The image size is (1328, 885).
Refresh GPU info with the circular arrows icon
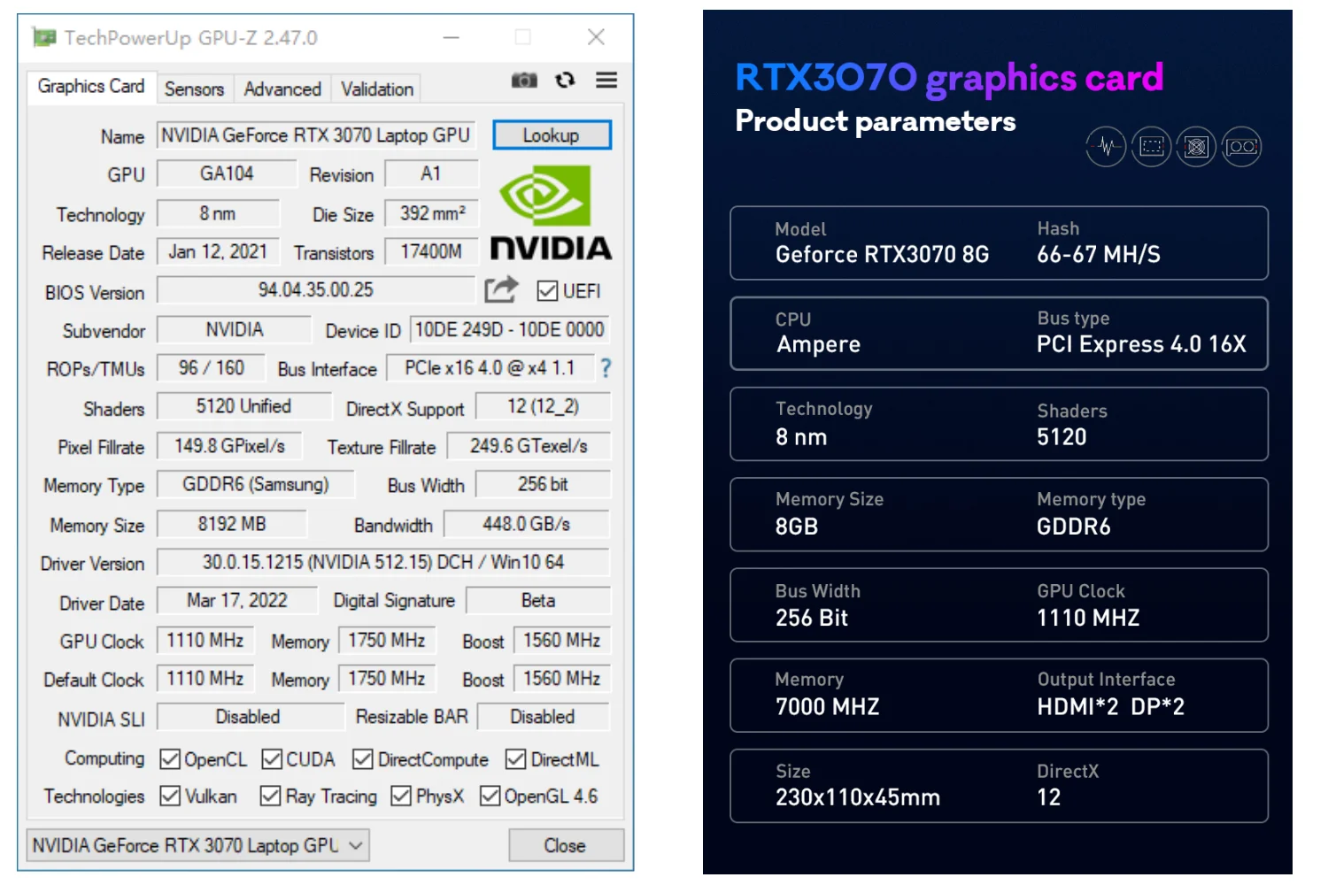(565, 81)
